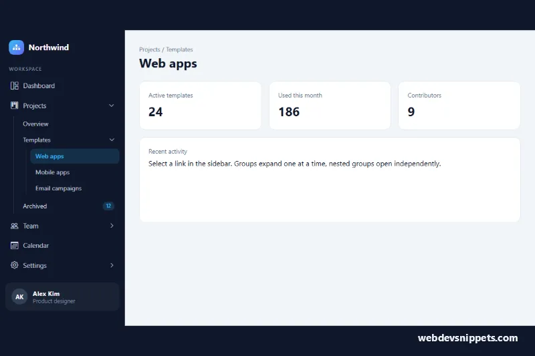Select the Templates submenu label
This screenshot has width=535, height=356.
[37, 140]
